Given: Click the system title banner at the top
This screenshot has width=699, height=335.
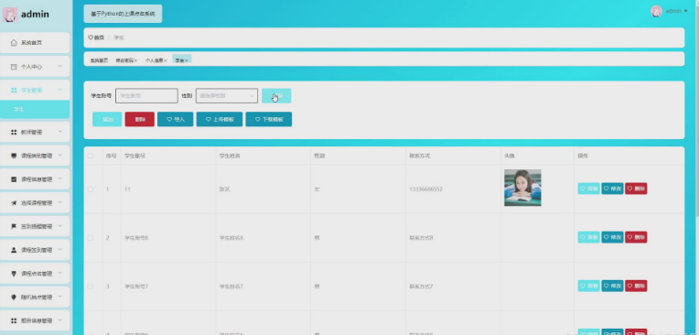Looking at the screenshot, I should coord(123,14).
